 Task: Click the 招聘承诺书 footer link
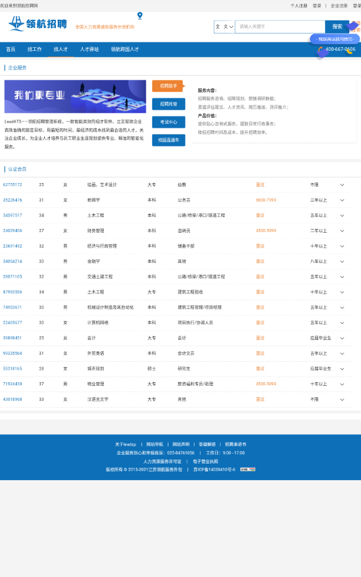pyautogui.click(x=235, y=444)
